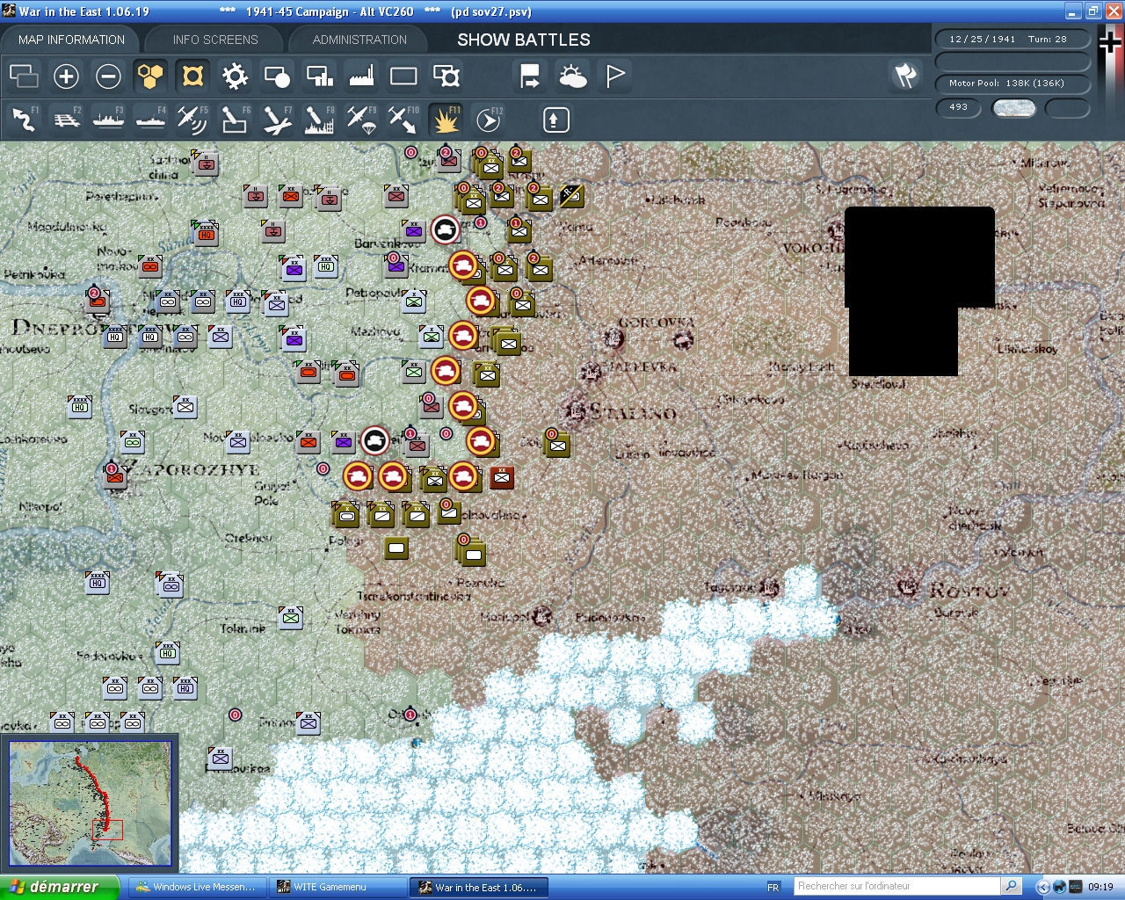The width and height of the screenshot is (1125, 900).
Task: Select normal movement mode (F1 arrow)
Action: coord(24,120)
